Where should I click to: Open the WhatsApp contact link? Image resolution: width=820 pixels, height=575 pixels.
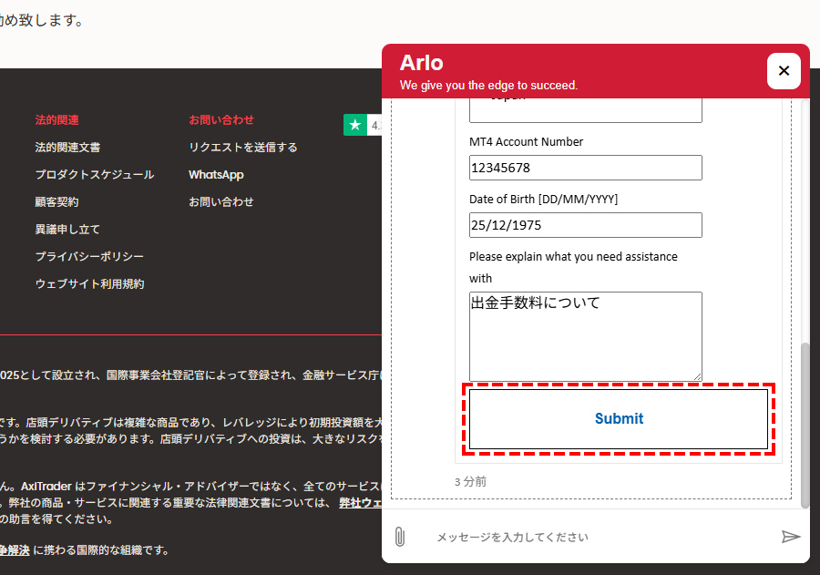pos(216,174)
